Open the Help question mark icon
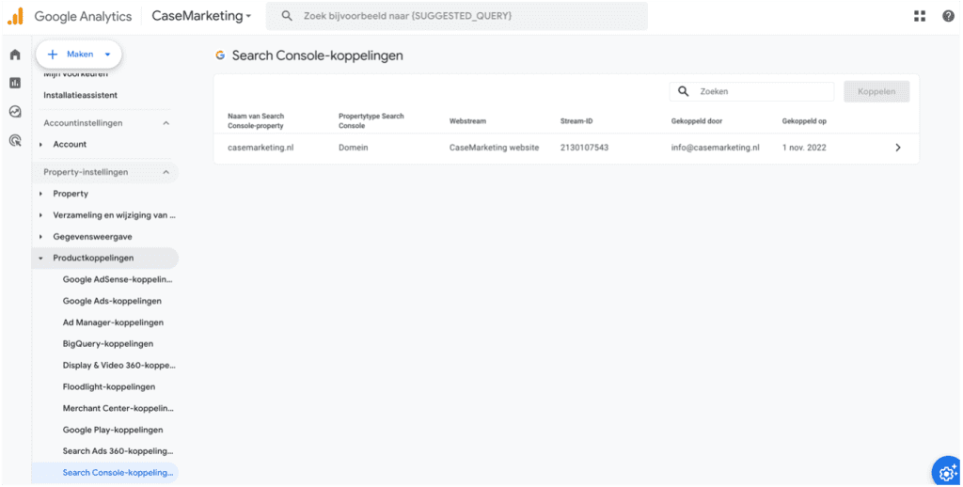 (x=948, y=17)
